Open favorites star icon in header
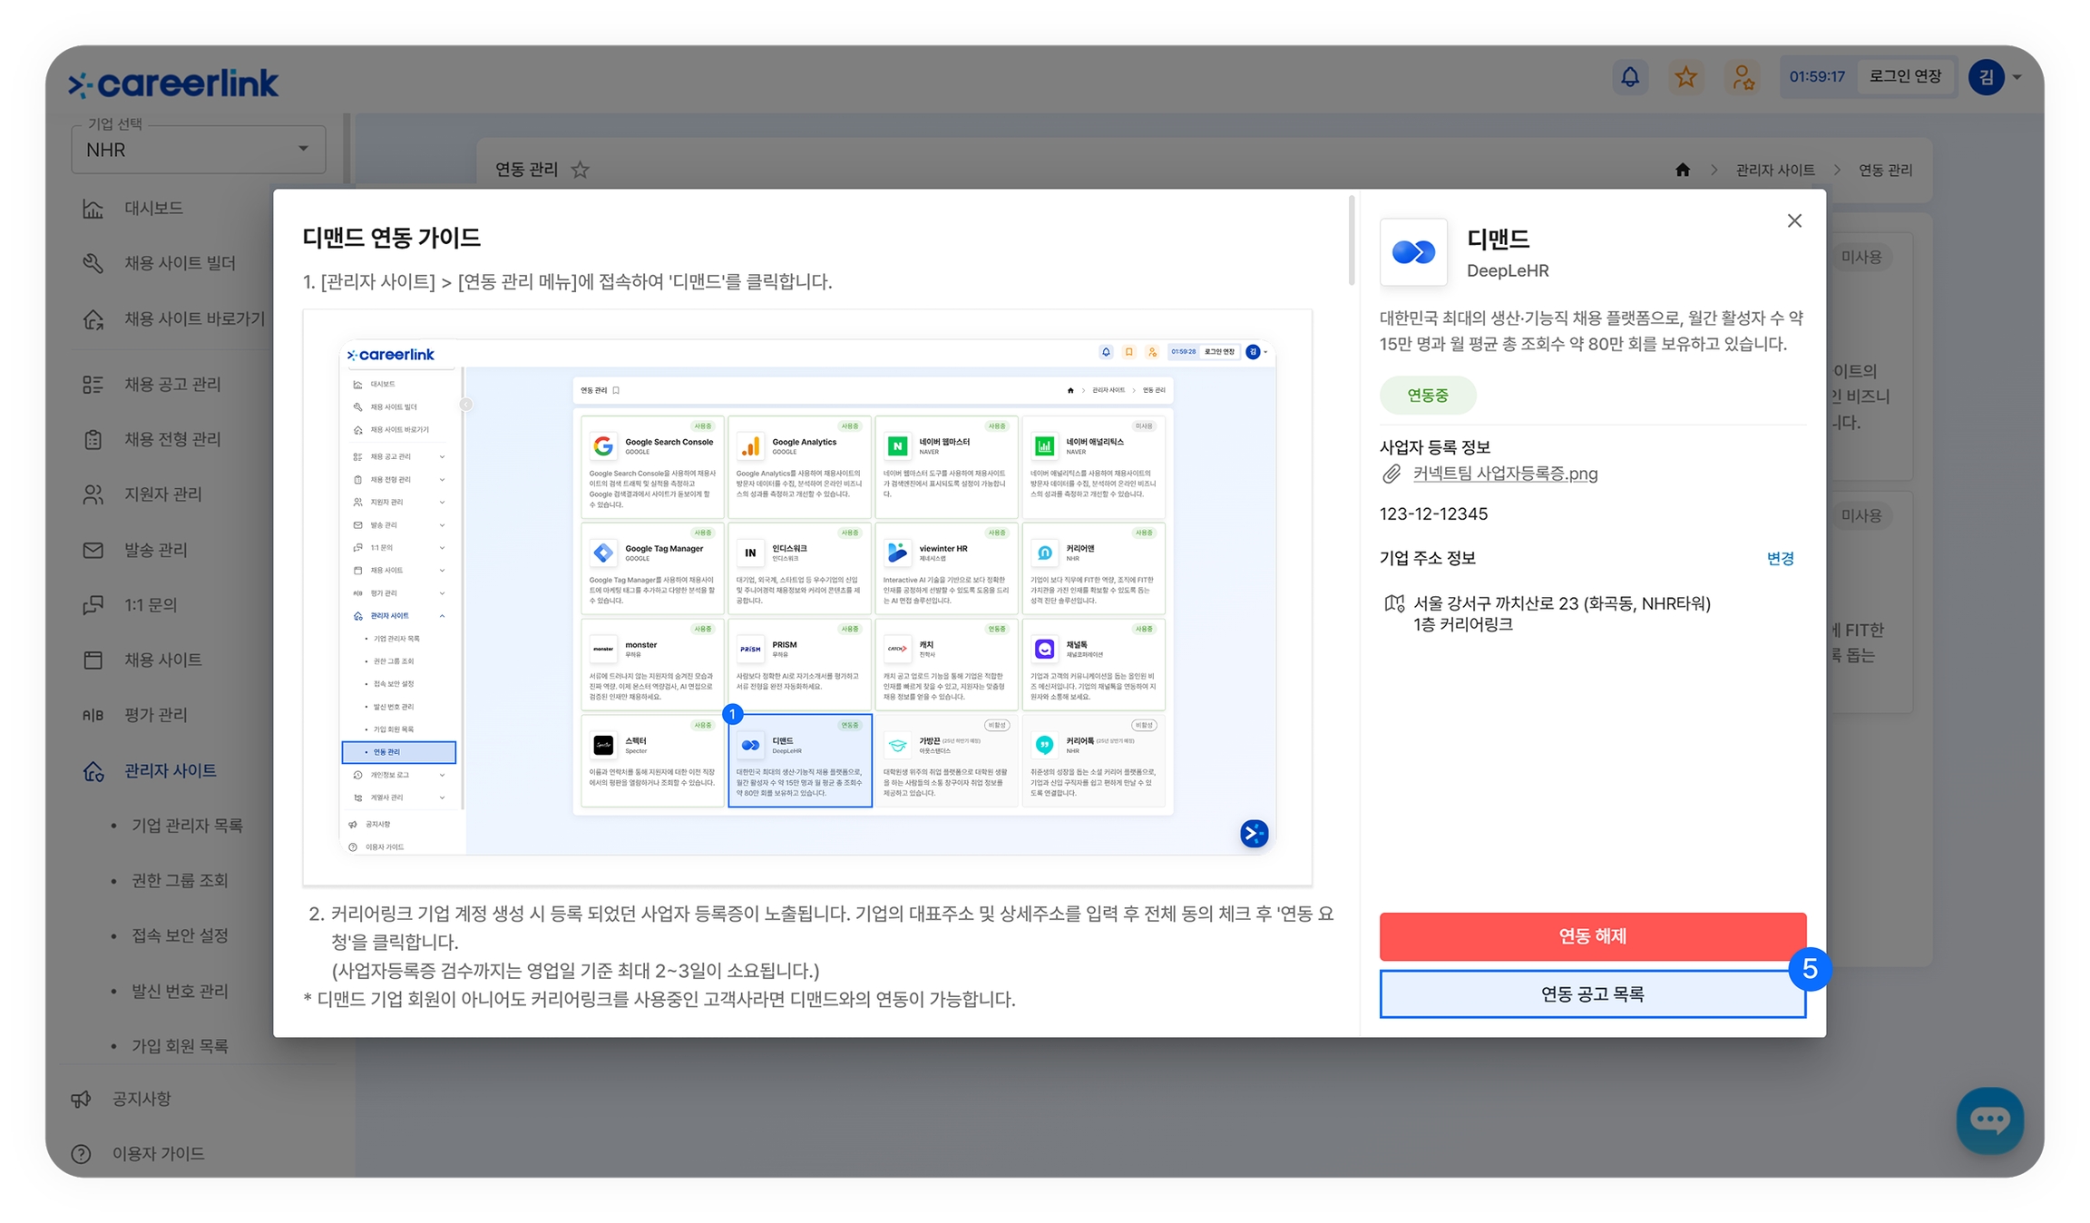Screen dimensions: 2090x1223 click(x=1685, y=77)
